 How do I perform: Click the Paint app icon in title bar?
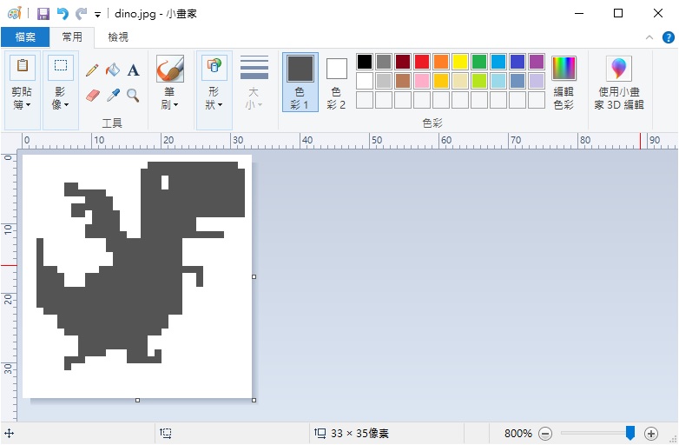[x=15, y=13]
